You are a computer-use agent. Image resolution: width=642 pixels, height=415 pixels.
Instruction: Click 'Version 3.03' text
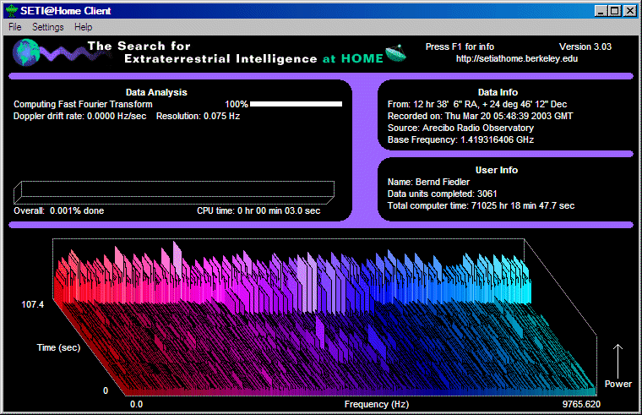click(x=585, y=46)
